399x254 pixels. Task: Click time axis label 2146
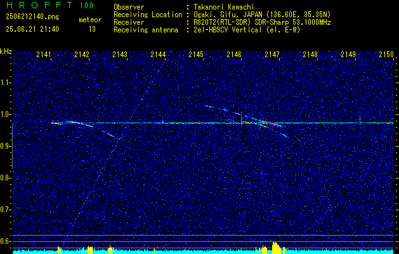(234, 55)
